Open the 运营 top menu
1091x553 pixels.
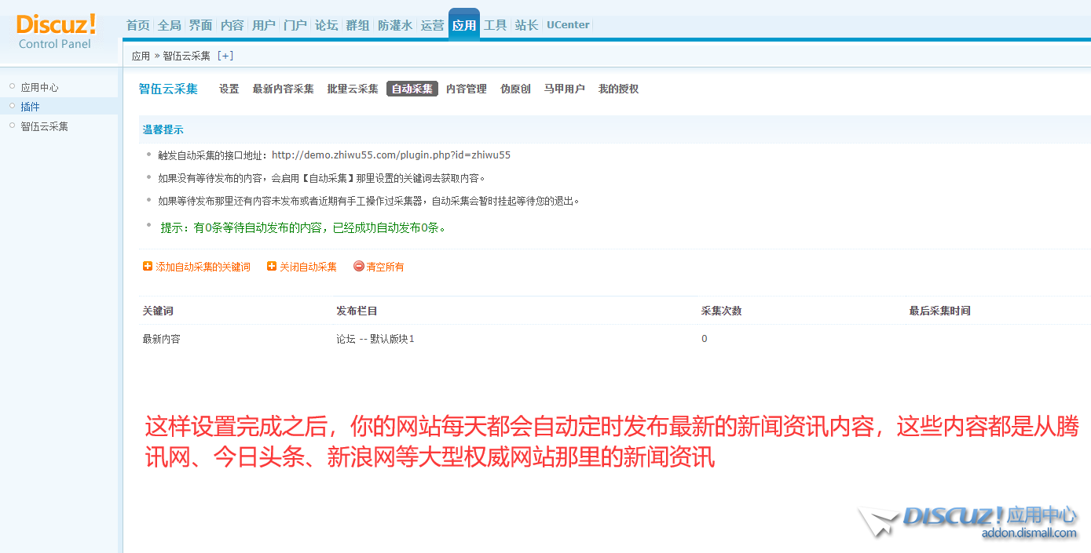click(x=432, y=25)
